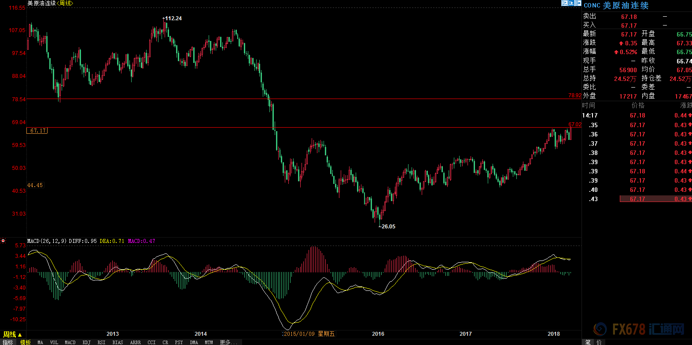This screenshot has width=692, height=345.
Task: Choose the CCI indicator
Action: 151,342
